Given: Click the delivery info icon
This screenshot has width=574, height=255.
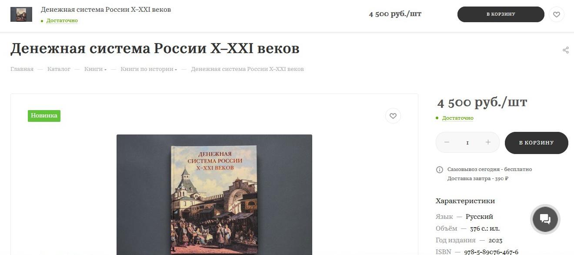Looking at the screenshot, I should pyautogui.click(x=440, y=170).
